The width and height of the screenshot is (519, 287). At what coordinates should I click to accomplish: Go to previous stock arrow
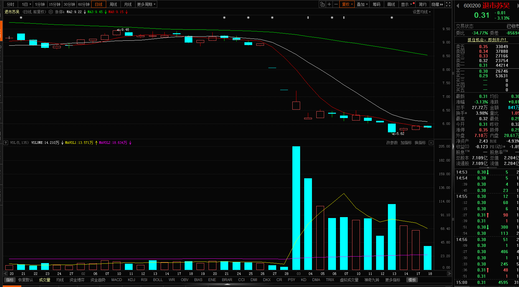(x=458, y=6)
